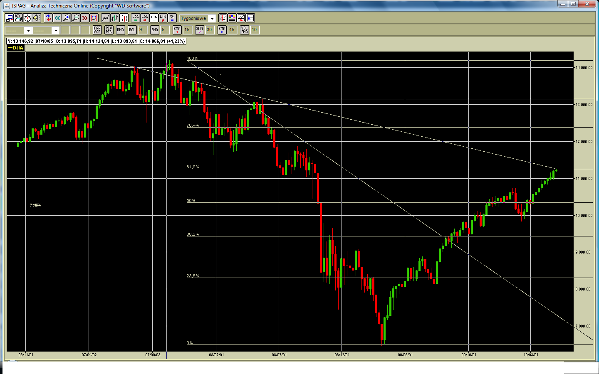
Task: Click the 50% Fibonacci level label
Action: click(x=191, y=201)
